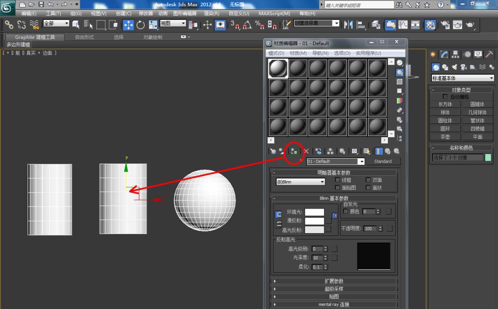Open the 材质(M) menu in material editor

point(298,53)
